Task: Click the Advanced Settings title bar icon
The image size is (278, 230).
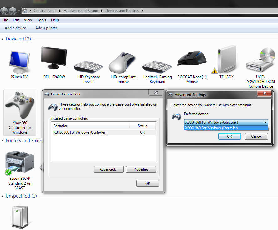Action: point(171,94)
